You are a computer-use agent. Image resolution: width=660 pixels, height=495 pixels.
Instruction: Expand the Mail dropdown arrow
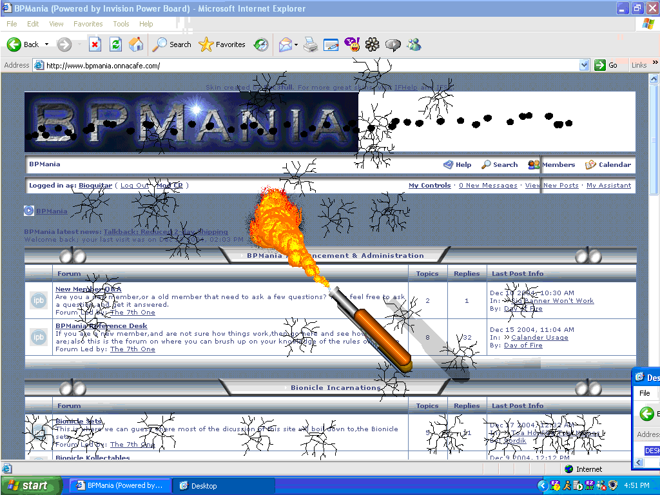pos(296,44)
